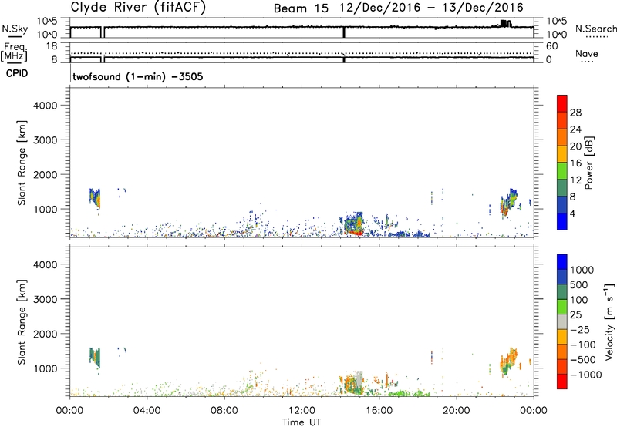The image size is (617, 427).
Task: Click the 'N.Sky' legend label
Action: pos(15,29)
